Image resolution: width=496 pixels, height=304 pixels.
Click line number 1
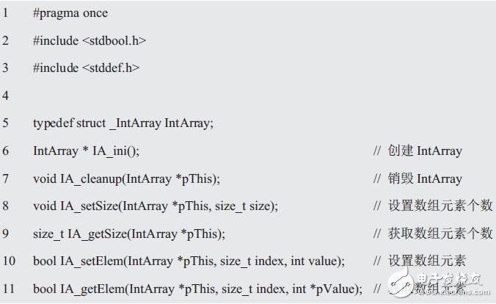[x=5, y=13]
